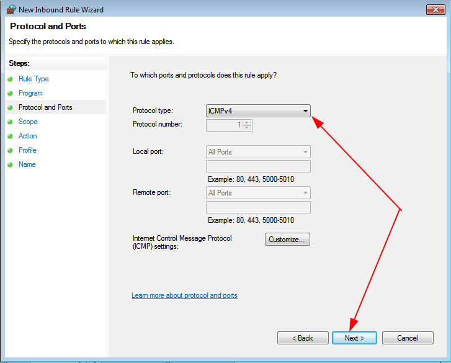451x363 pixels.
Task: Click green bullet beside Name
Action: pos(10,165)
